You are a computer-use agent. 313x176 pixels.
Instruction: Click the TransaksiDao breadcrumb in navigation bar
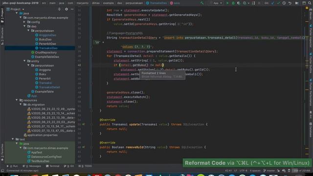tap(156, 3)
